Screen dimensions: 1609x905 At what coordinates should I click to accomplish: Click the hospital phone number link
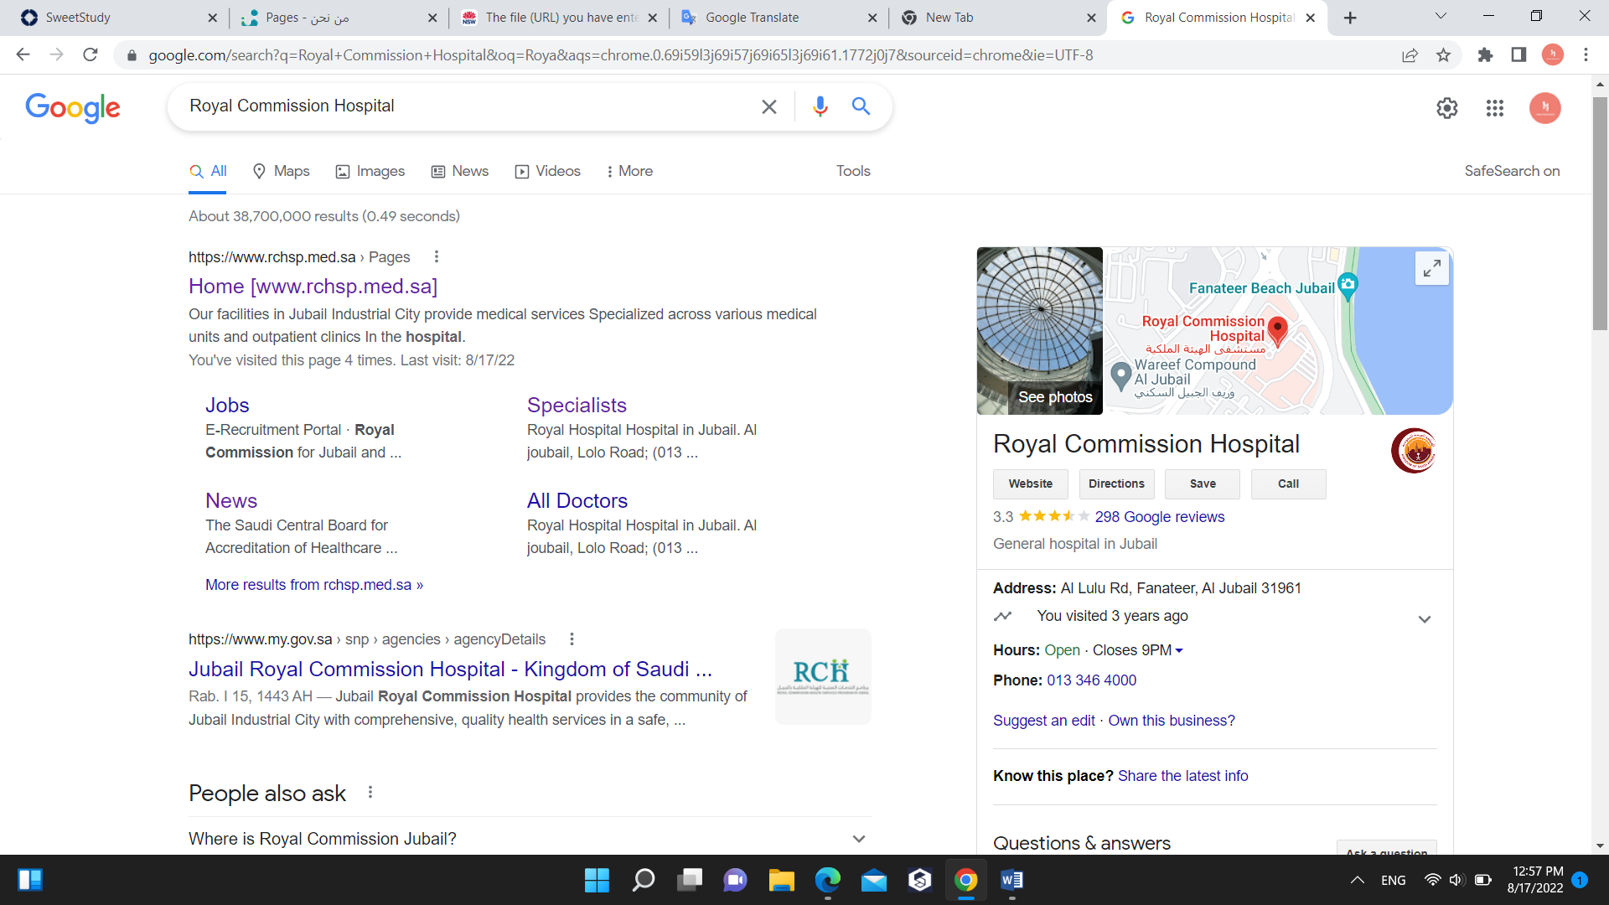(x=1091, y=680)
